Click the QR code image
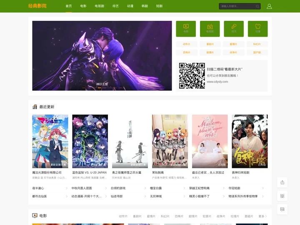This screenshot has width=300, height=225. click(192, 75)
